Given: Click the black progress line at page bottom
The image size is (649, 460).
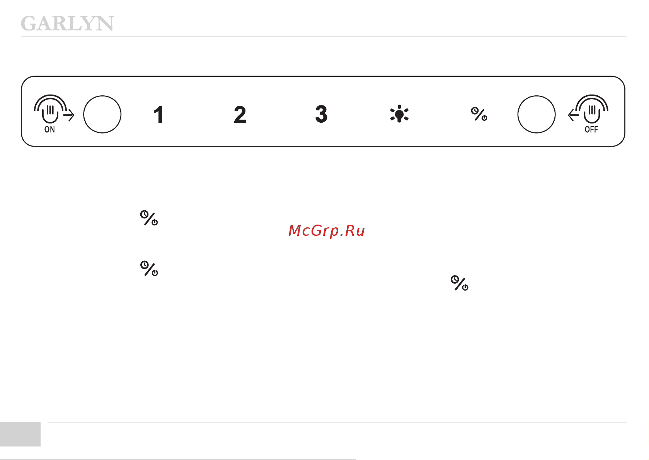Looking at the screenshot, I should tap(178, 459).
